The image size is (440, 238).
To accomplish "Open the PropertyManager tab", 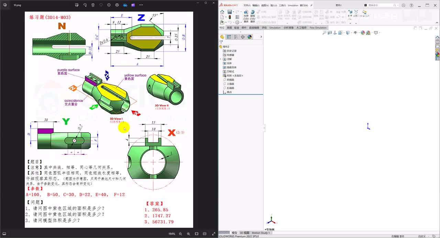I will (x=229, y=37).
